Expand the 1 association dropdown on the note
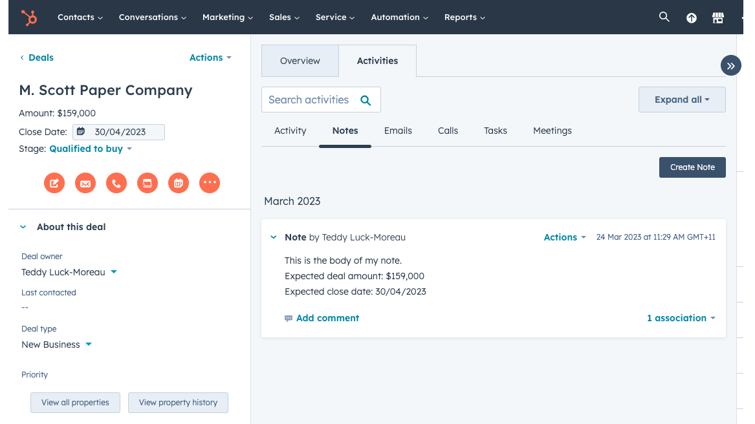 pyautogui.click(x=681, y=318)
